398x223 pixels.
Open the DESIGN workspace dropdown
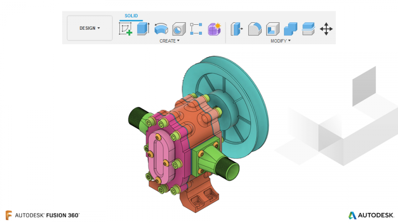tap(90, 28)
